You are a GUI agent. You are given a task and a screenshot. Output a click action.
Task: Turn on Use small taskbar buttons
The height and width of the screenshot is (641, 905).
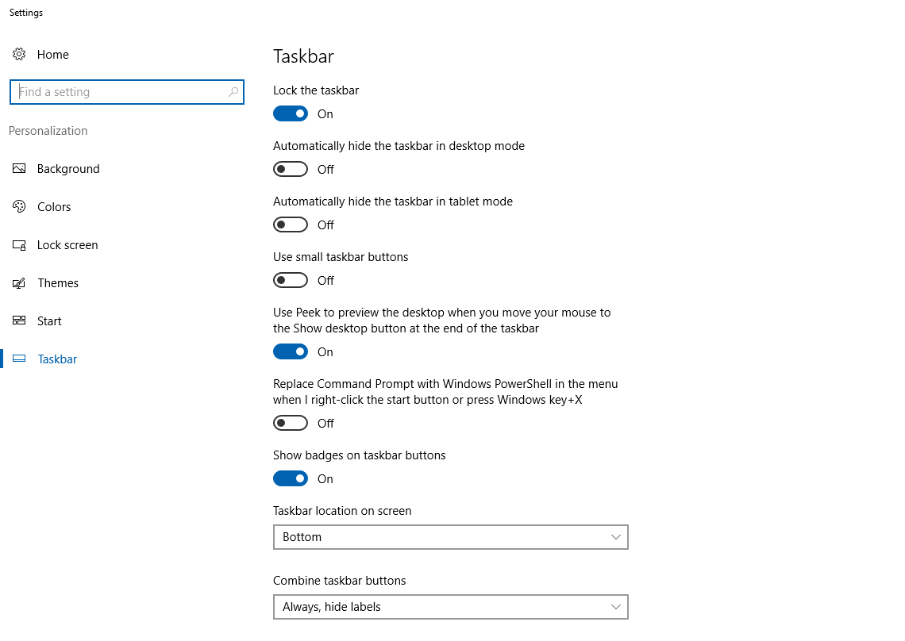291,280
